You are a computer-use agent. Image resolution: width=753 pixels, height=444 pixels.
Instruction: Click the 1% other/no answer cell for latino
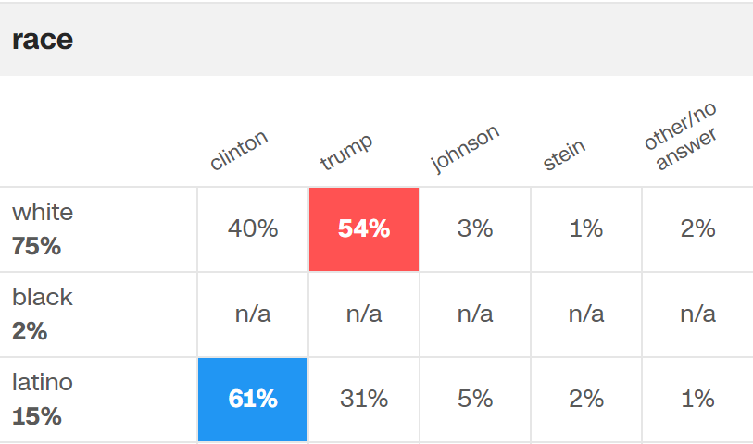coord(697,400)
